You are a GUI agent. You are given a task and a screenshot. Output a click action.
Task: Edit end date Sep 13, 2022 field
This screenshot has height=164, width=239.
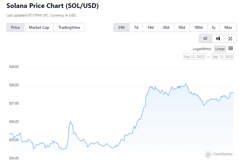point(222,57)
